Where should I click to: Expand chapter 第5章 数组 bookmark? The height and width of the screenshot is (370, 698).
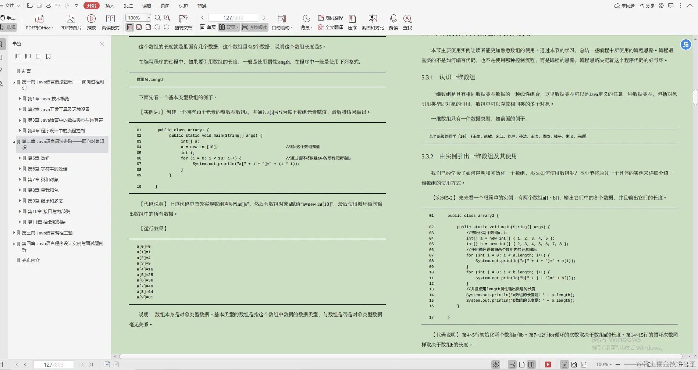click(x=21, y=158)
